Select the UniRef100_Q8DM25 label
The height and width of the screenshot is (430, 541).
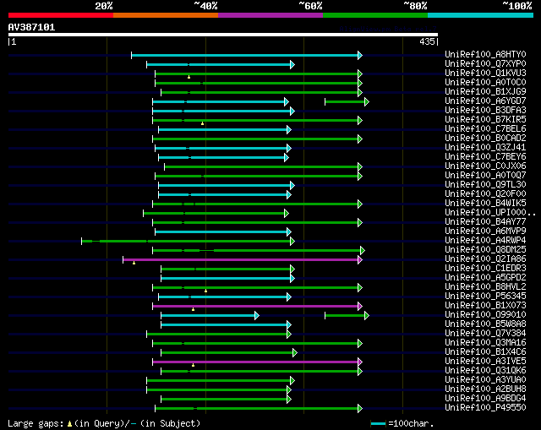pyautogui.click(x=485, y=250)
